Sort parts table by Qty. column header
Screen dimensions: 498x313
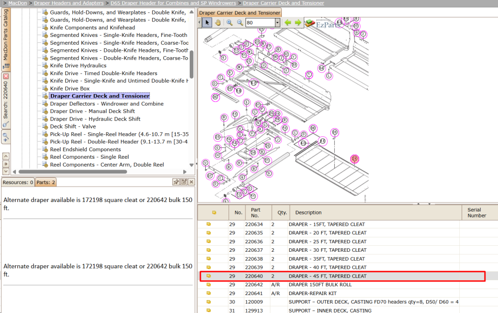pyautogui.click(x=282, y=212)
